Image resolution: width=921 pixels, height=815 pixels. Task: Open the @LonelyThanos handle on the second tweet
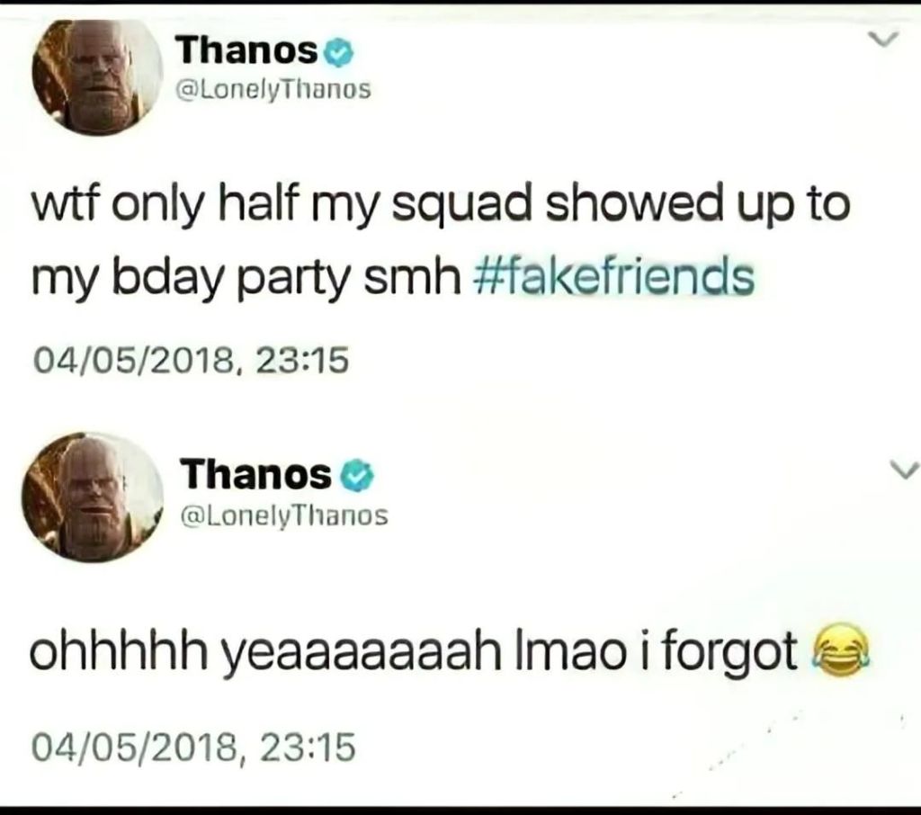pos(285,515)
